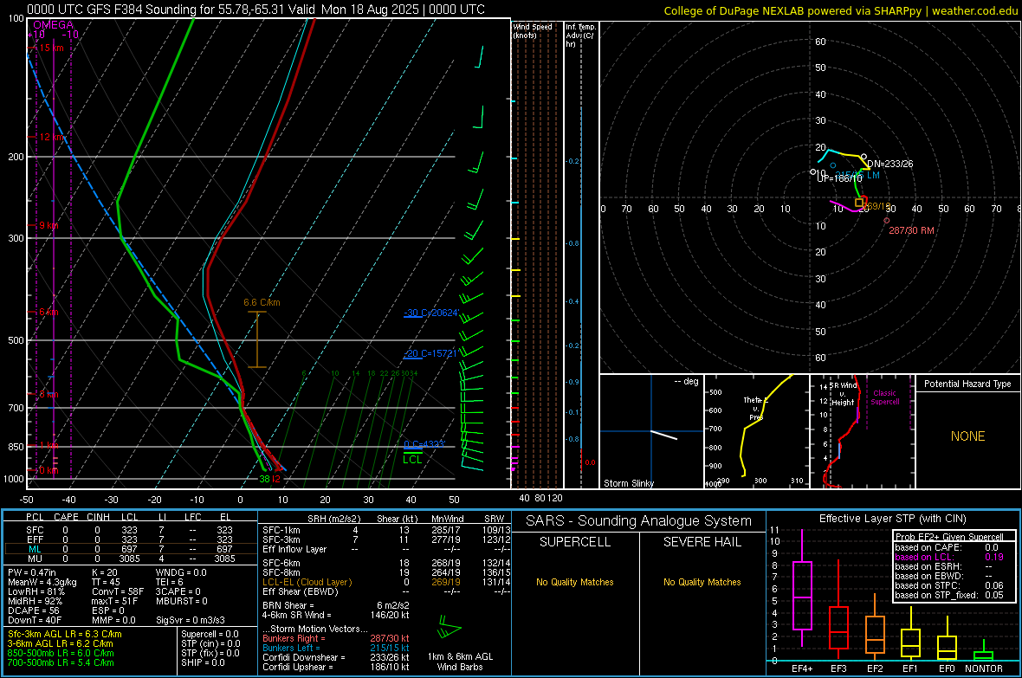Viewport: 1022px width, 678px height.
Task: Click the 850 pressure level label
Action: 16,447
